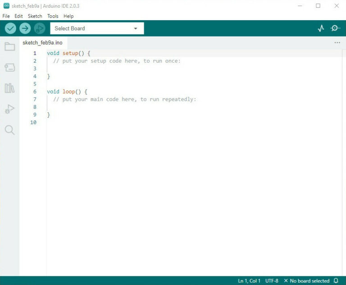This screenshot has height=285, width=346.
Task: Expand the Select Board dropdown
Action: click(x=97, y=28)
